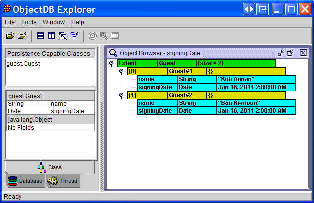
Task: Click the small iconify icon in Object Browser header
Action: (x=281, y=53)
